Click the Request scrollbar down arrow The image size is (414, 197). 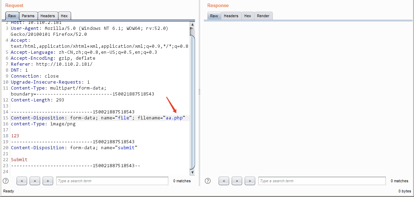pyautogui.click(x=193, y=172)
